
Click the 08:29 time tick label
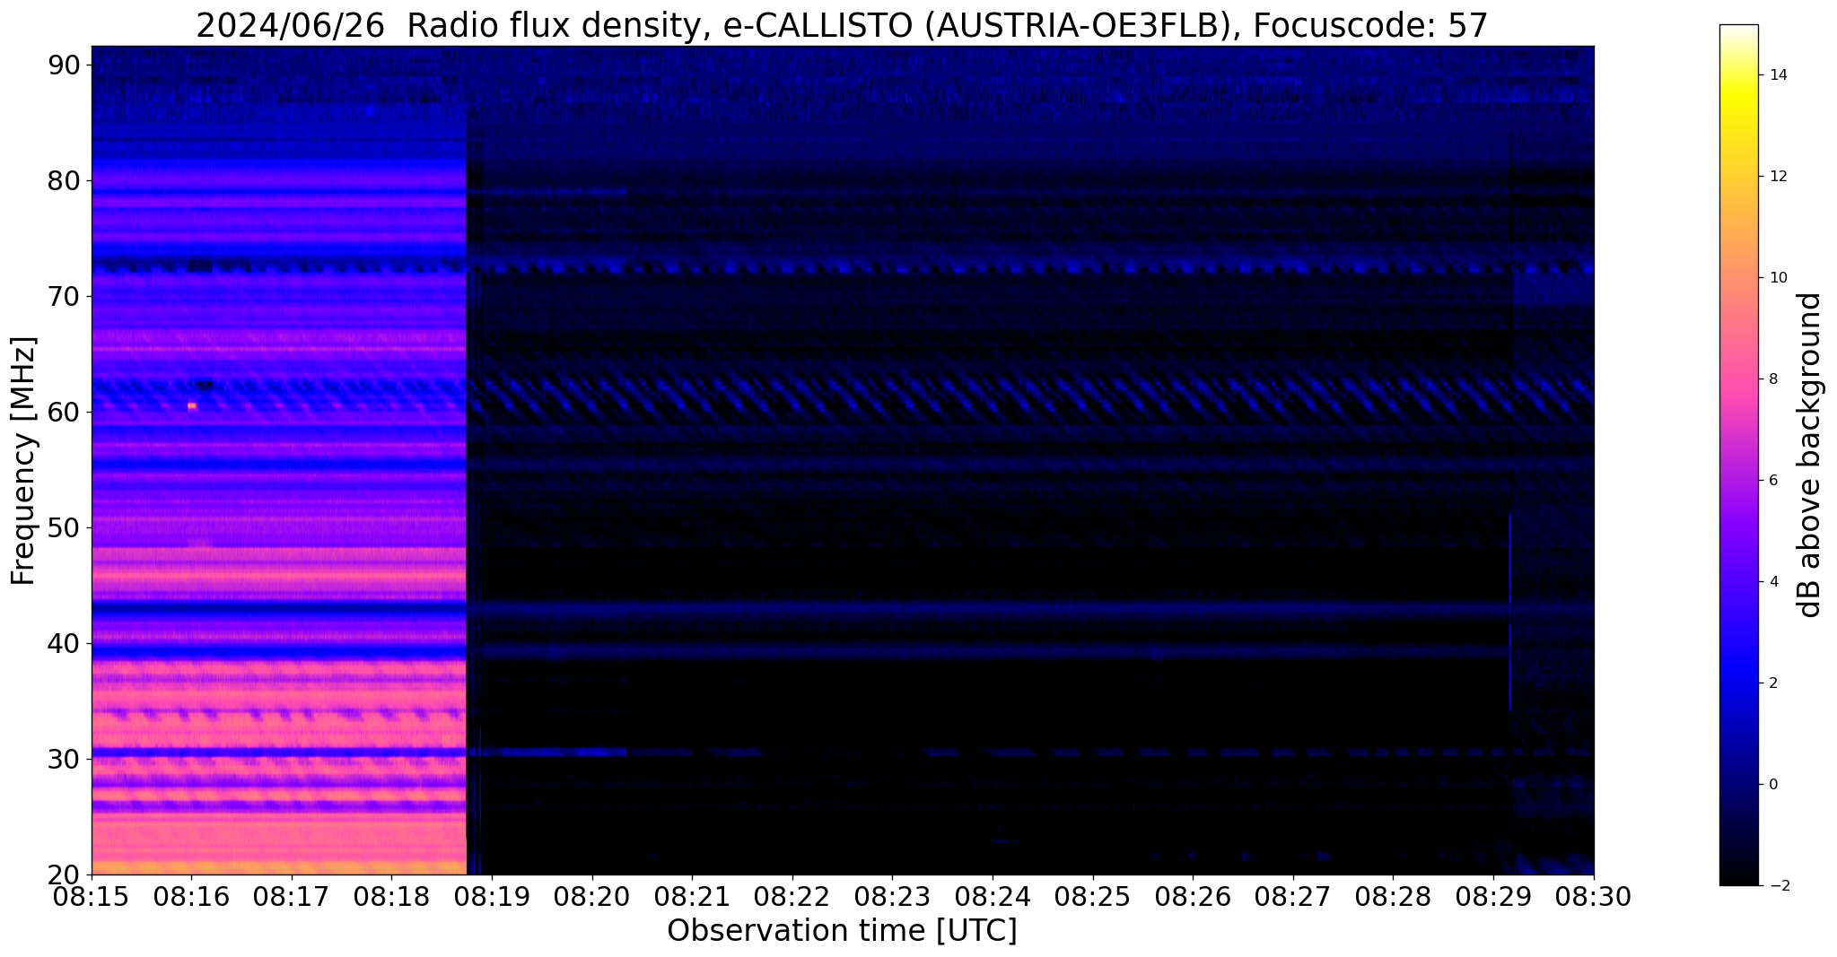click(x=1493, y=896)
